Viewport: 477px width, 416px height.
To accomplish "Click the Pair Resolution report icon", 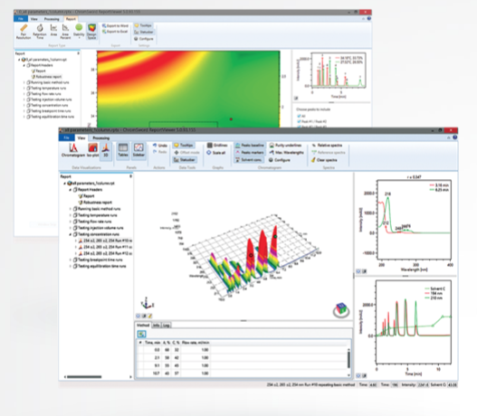I will coord(24,32).
